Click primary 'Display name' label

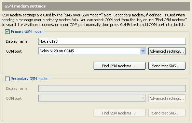(x=17, y=41)
